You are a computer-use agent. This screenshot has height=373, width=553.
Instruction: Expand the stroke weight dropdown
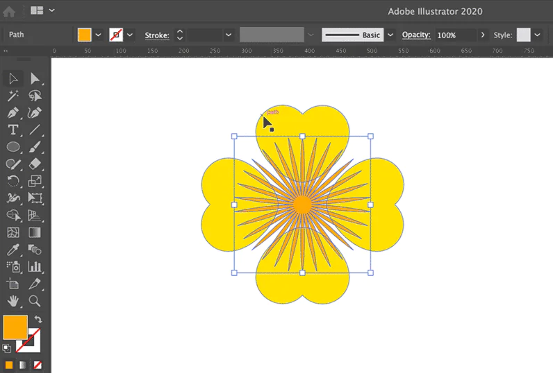(228, 35)
